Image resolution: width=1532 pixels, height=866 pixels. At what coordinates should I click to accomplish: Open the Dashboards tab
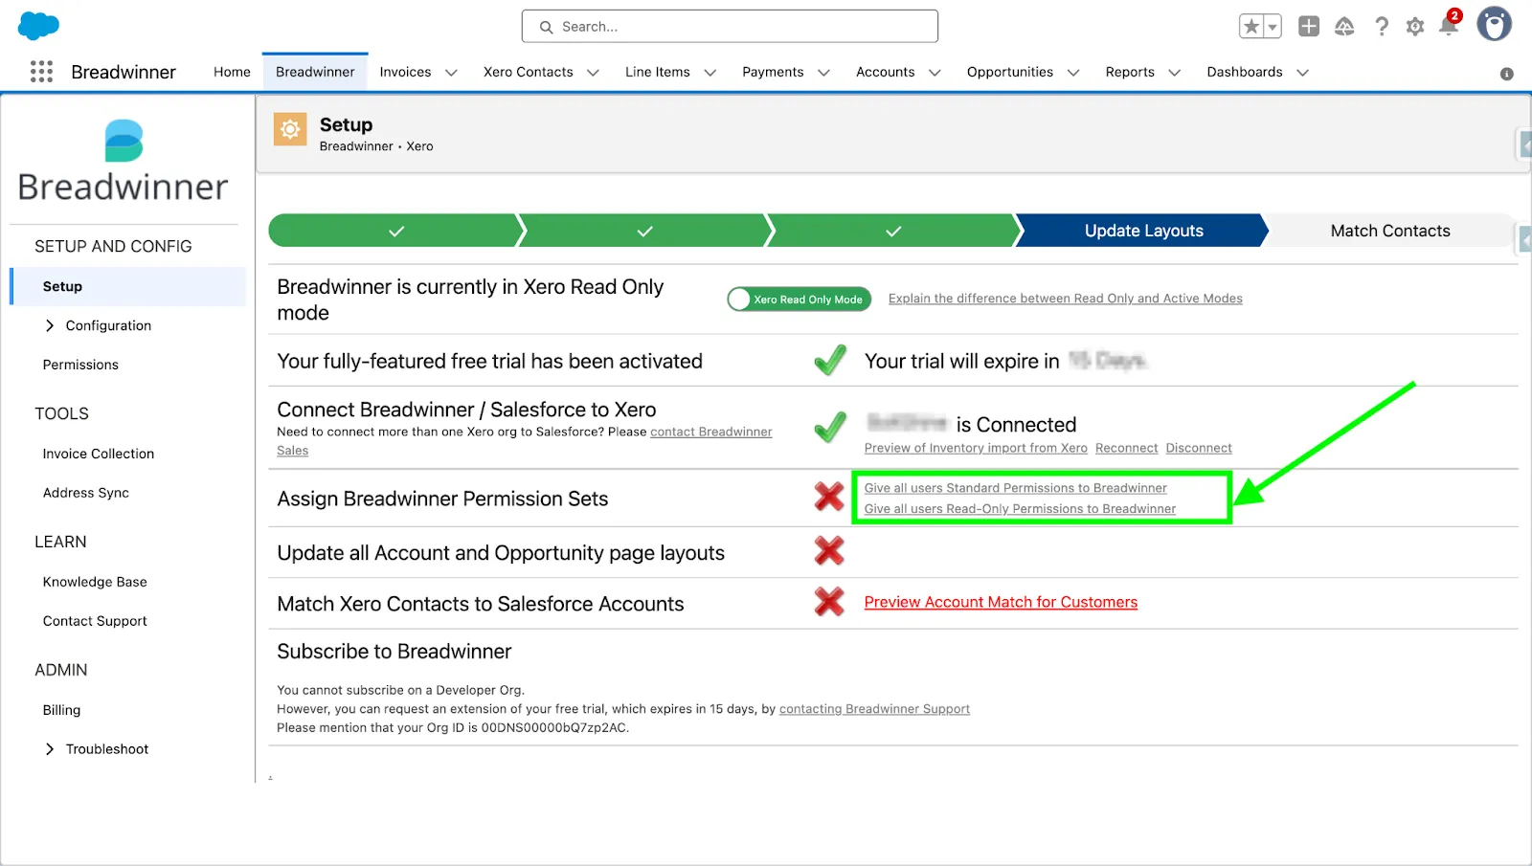(x=1245, y=72)
